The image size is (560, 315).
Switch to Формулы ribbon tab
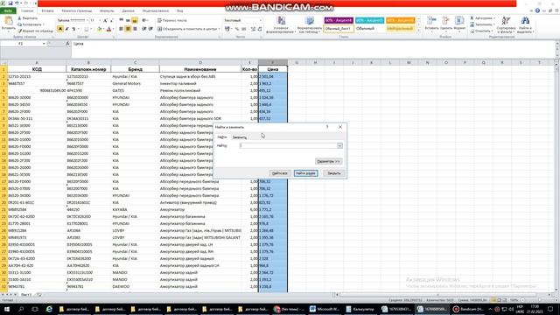[107, 11]
